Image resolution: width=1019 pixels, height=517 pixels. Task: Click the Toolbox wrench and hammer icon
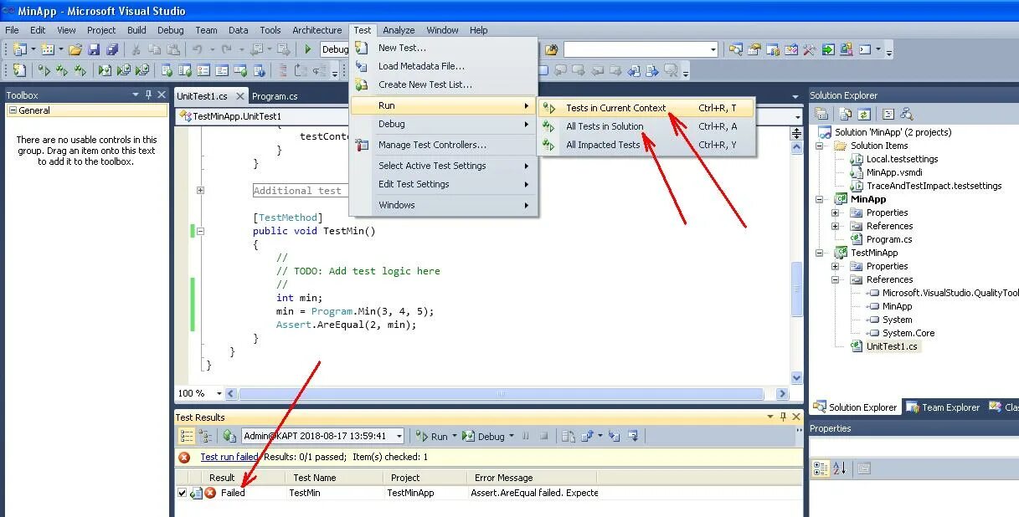pos(810,49)
